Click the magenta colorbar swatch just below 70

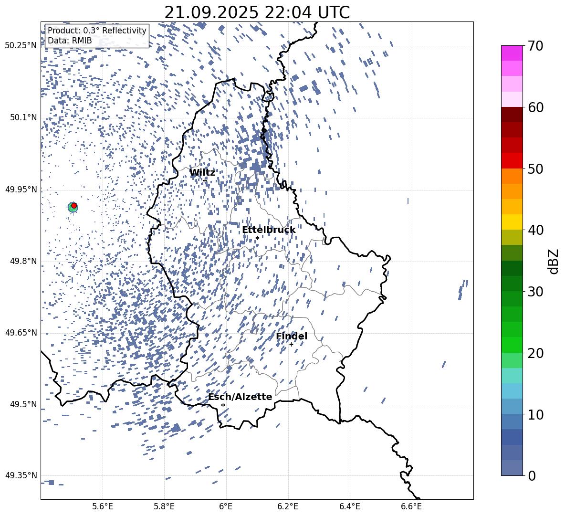click(512, 53)
